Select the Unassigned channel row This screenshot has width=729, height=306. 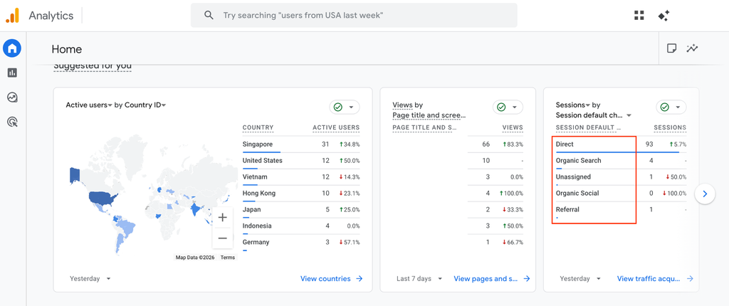(x=621, y=177)
